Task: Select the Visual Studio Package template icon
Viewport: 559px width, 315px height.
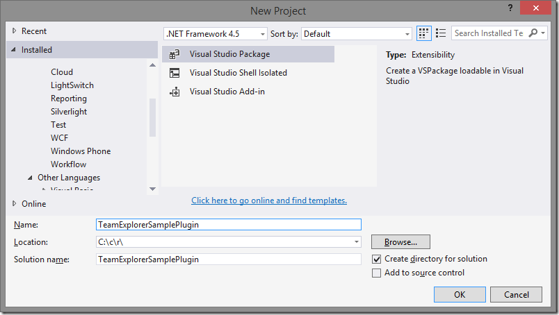Action: point(175,54)
